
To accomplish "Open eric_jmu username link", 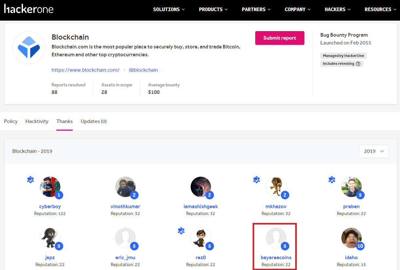I will pyautogui.click(x=125, y=258).
